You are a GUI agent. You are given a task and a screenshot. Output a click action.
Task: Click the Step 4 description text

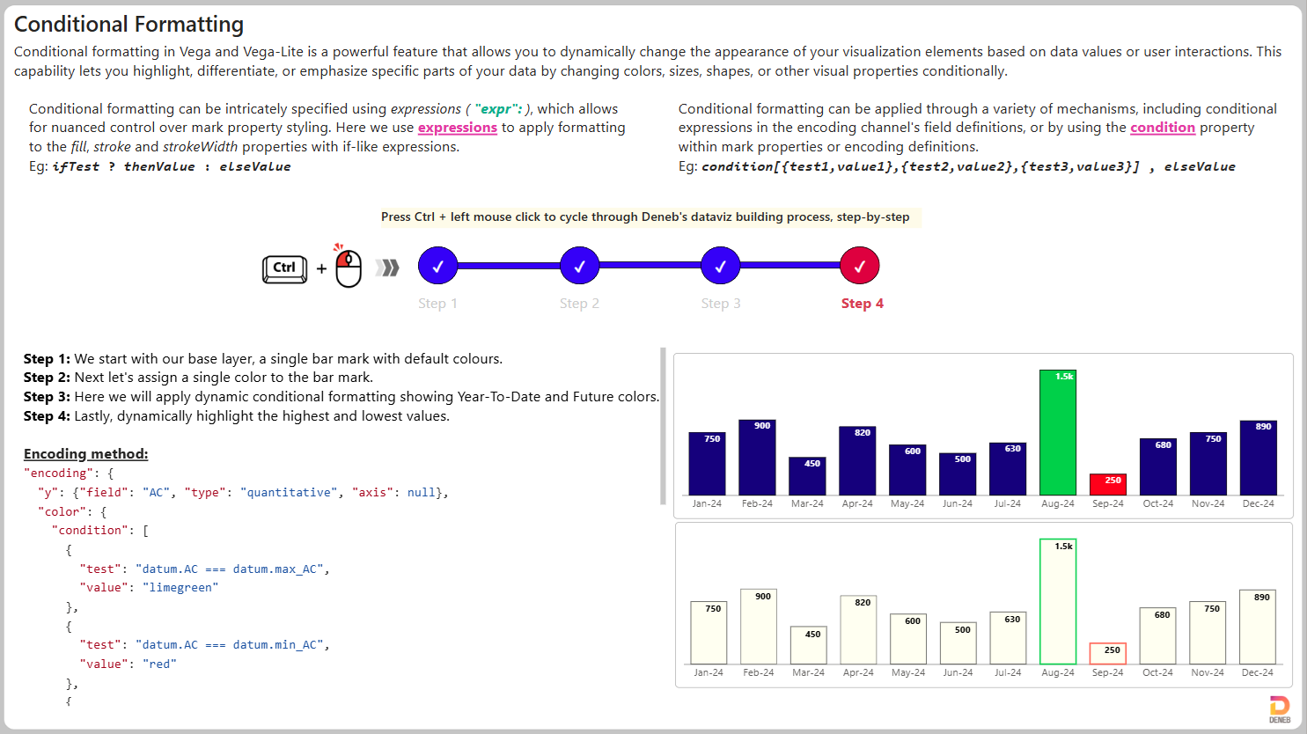pyautogui.click(x=237, y=416)
